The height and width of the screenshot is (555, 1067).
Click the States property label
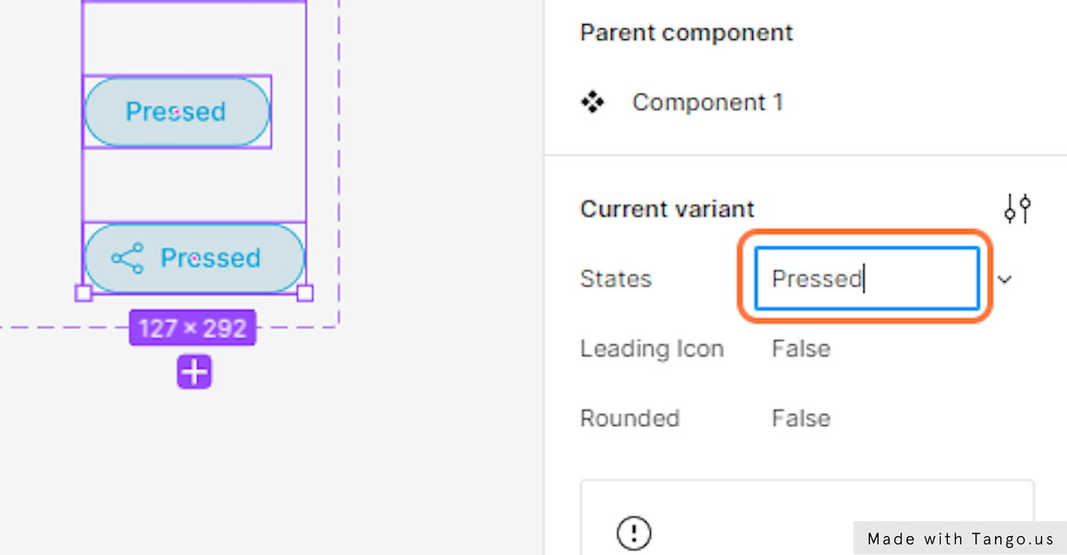pos(616,278)
